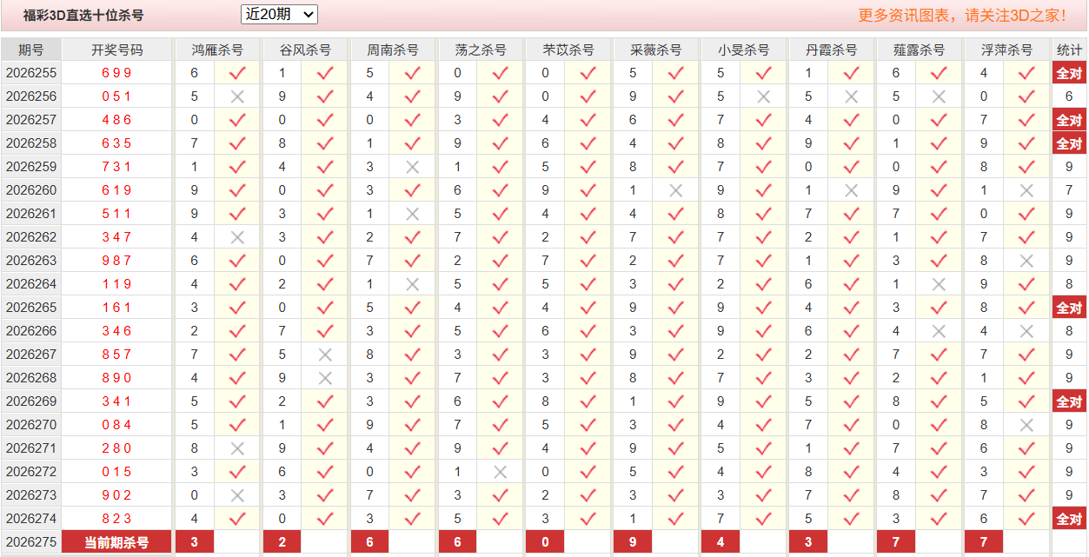Select winning number 987 in row 2026263
Viewport: 1089px width, 557px height.
point(116,261)
